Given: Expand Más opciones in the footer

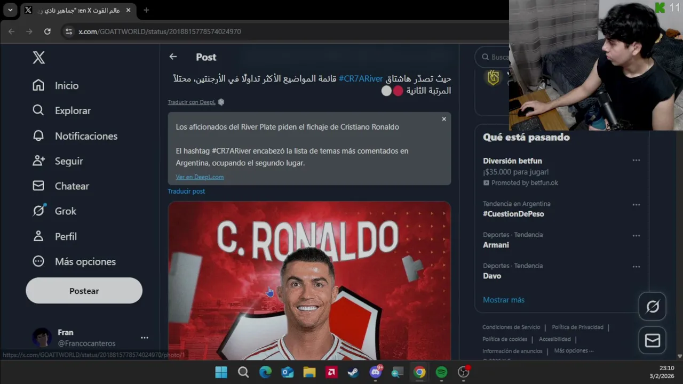Looking at the screenshot, I should [x=574, y=351].
